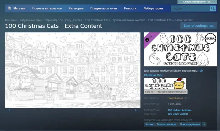Open the Лаборатории tab
The width and height of the screenshot is (220, 131).
click(x=153, y=8)
